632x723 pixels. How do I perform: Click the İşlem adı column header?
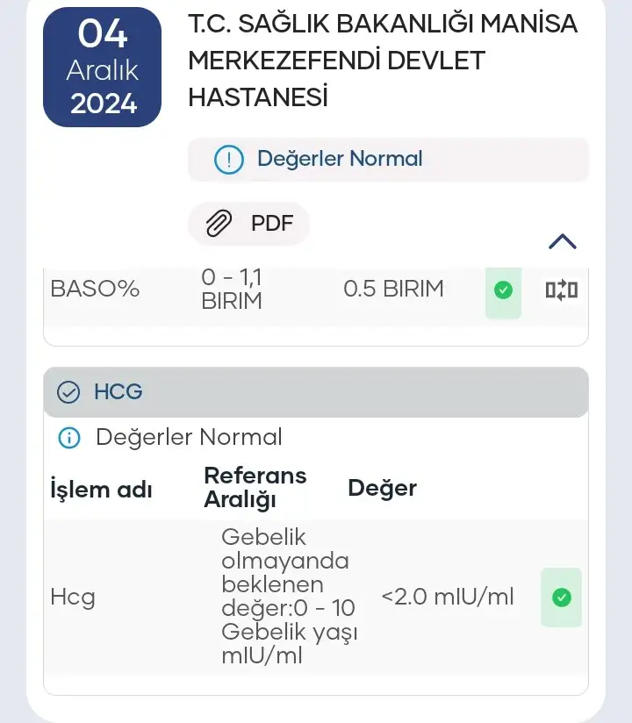[x=101, y=489]
